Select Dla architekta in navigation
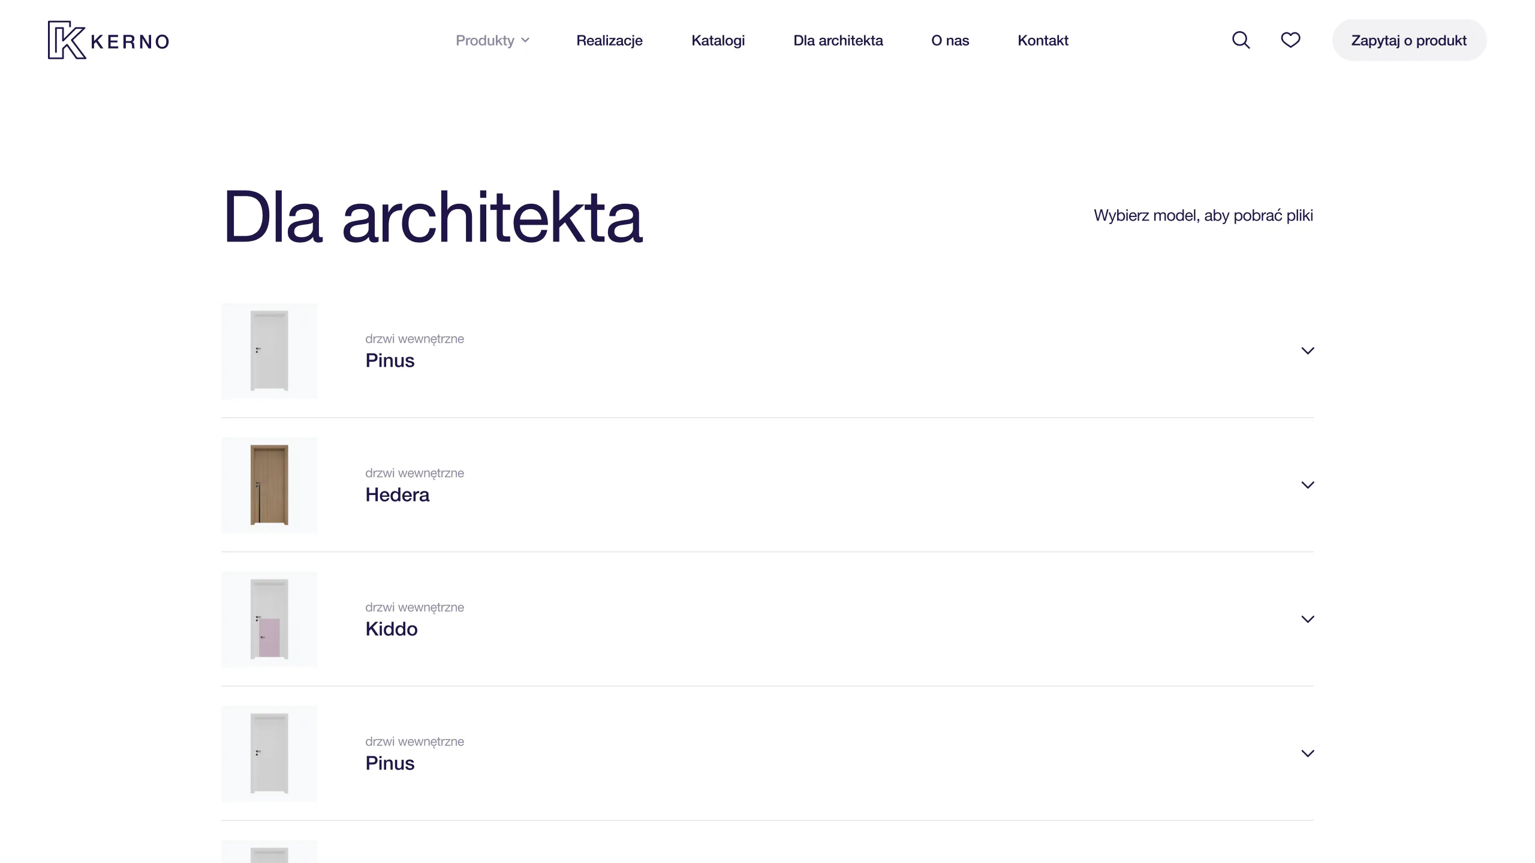The height and width of the screenshot is (863, 1535). [x=838, y=40]
